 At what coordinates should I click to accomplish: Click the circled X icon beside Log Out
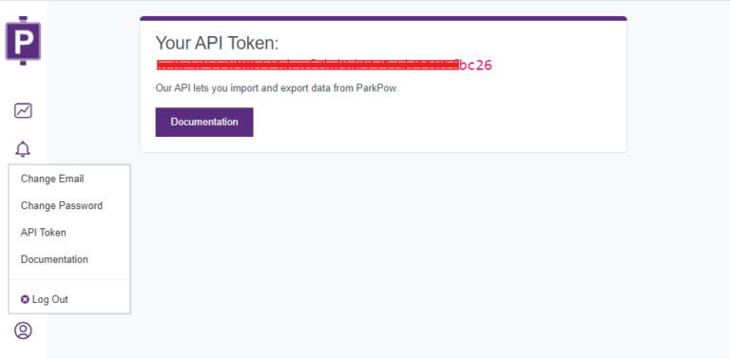click(x=25, y=299)
